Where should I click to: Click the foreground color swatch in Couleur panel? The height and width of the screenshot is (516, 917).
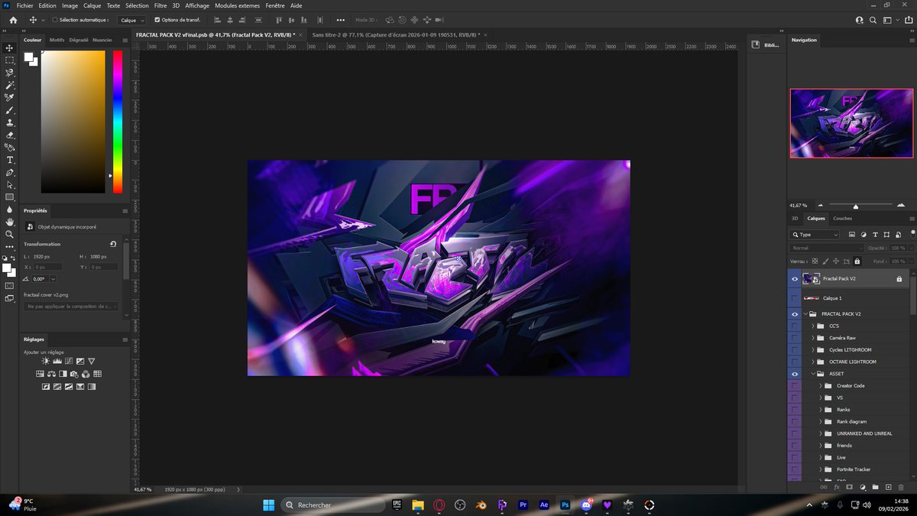tap(29, 57)
